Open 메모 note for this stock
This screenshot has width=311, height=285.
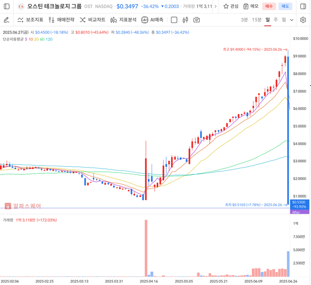(251, 6)
